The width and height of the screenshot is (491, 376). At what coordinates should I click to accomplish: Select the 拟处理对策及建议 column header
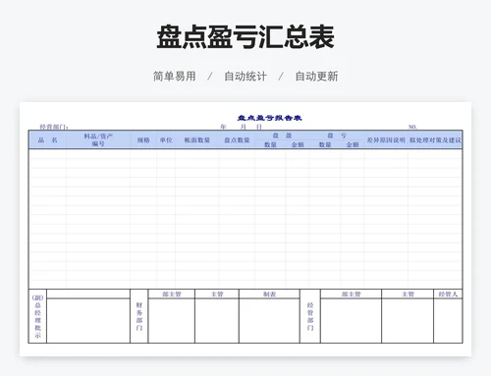[435, 140]
